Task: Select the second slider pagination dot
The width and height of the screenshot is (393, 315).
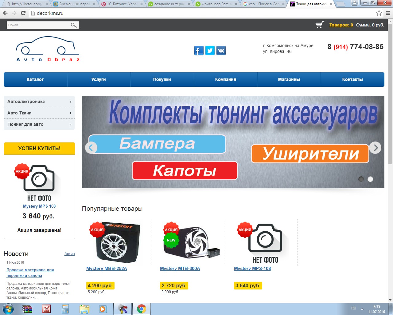Action: [370, 179]
